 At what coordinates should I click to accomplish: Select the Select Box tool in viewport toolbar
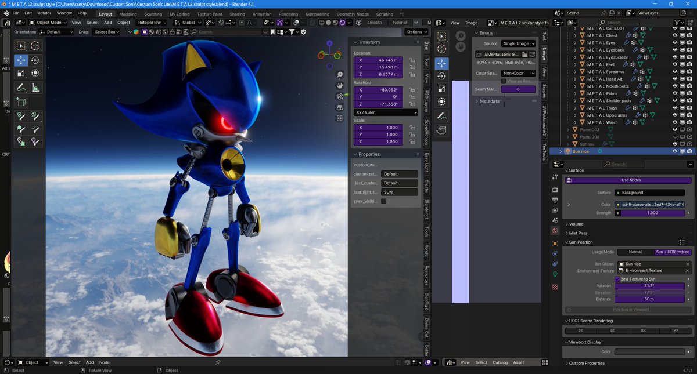21,46
